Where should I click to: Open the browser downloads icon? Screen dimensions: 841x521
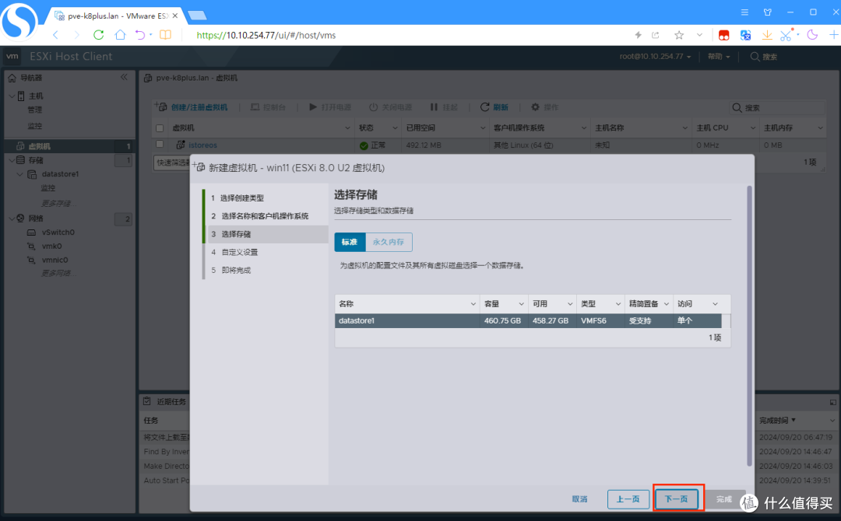pyautogui.click(x=767, y=35)
